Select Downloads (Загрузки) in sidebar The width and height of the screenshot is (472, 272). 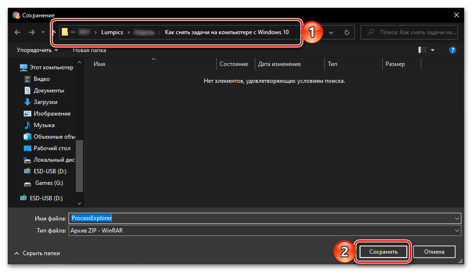45,102
